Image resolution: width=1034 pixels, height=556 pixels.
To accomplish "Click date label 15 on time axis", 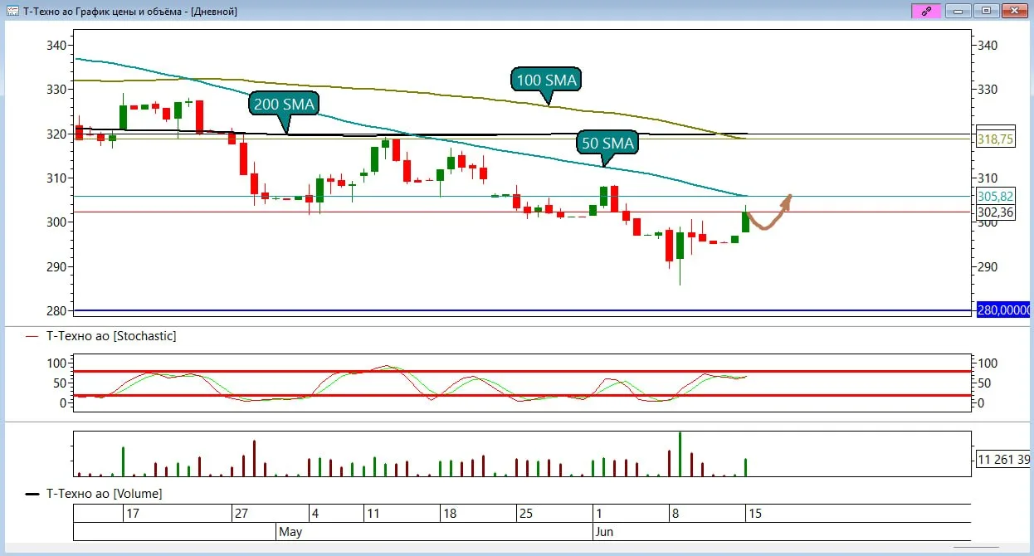I will (755, 514).
